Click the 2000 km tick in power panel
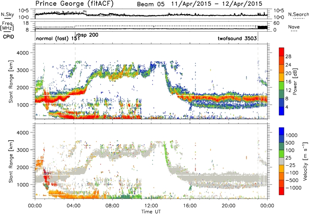 [x=24, y=87]
